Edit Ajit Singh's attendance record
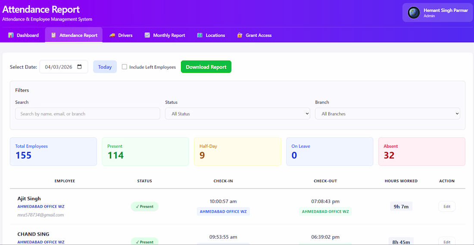The width and height of the screenshot is (474, 245). pyautogui.click(x=447, y=207)
